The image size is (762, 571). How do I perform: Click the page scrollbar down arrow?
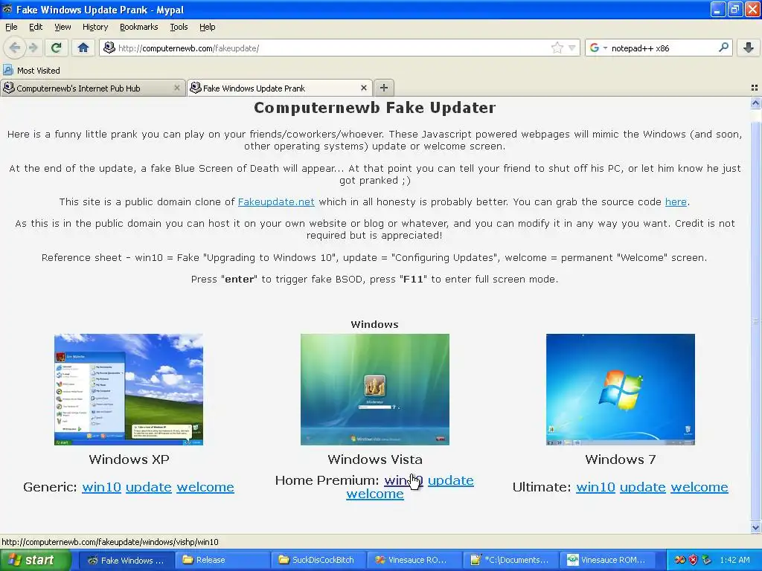(755, 527)
